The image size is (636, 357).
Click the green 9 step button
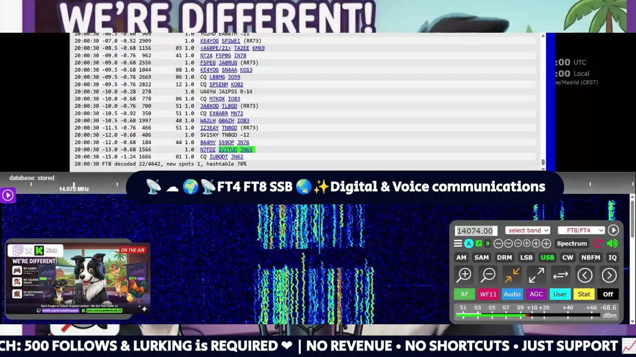pos(487,243)
